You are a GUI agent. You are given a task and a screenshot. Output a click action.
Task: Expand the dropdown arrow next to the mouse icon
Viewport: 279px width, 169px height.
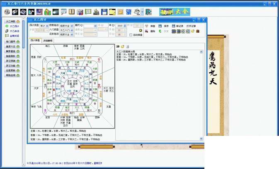pos(142,12)
